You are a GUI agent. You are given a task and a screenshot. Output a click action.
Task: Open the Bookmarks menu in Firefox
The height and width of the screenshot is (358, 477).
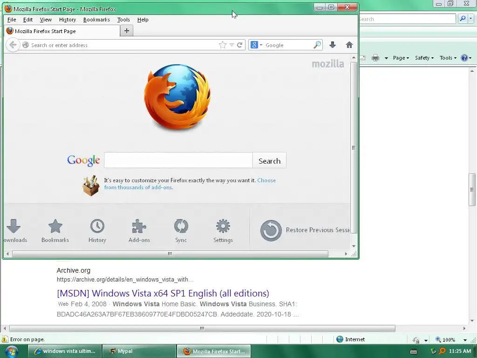pos(96,20)
